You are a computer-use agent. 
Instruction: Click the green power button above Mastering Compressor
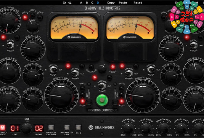click(102, 100)
